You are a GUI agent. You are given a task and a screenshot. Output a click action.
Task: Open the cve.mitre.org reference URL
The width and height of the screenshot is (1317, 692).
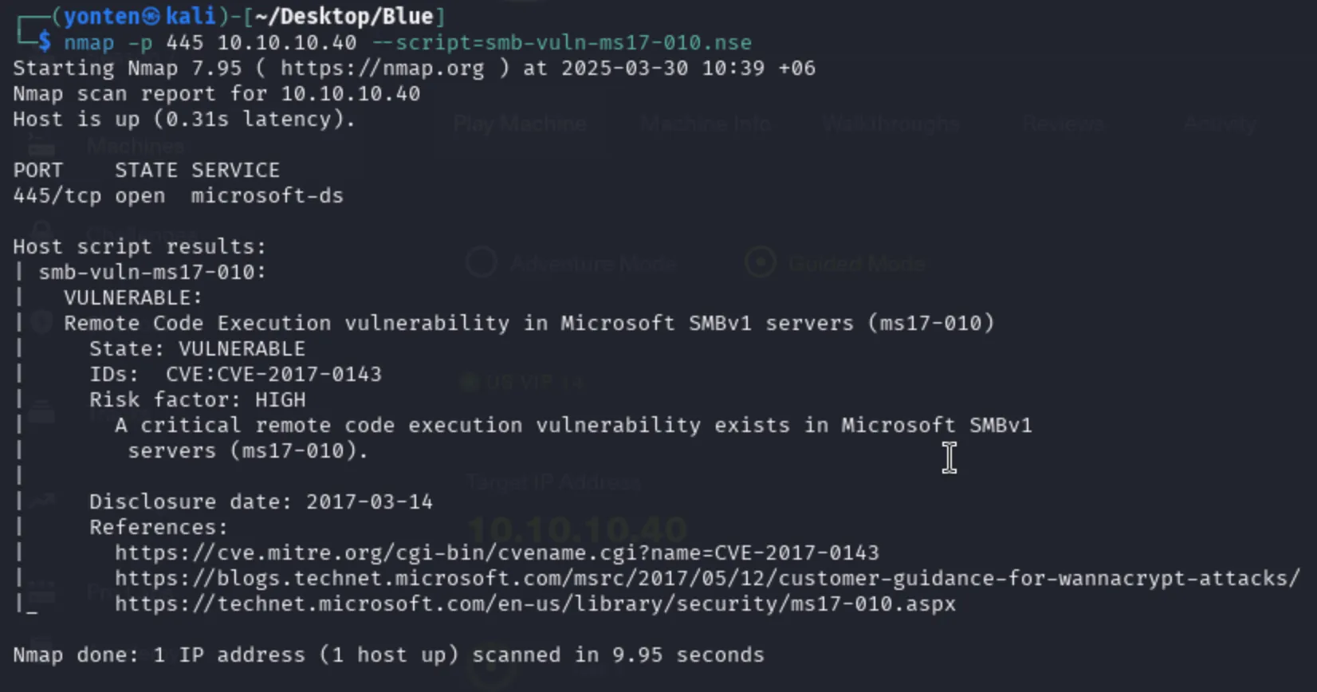[497, 552]
